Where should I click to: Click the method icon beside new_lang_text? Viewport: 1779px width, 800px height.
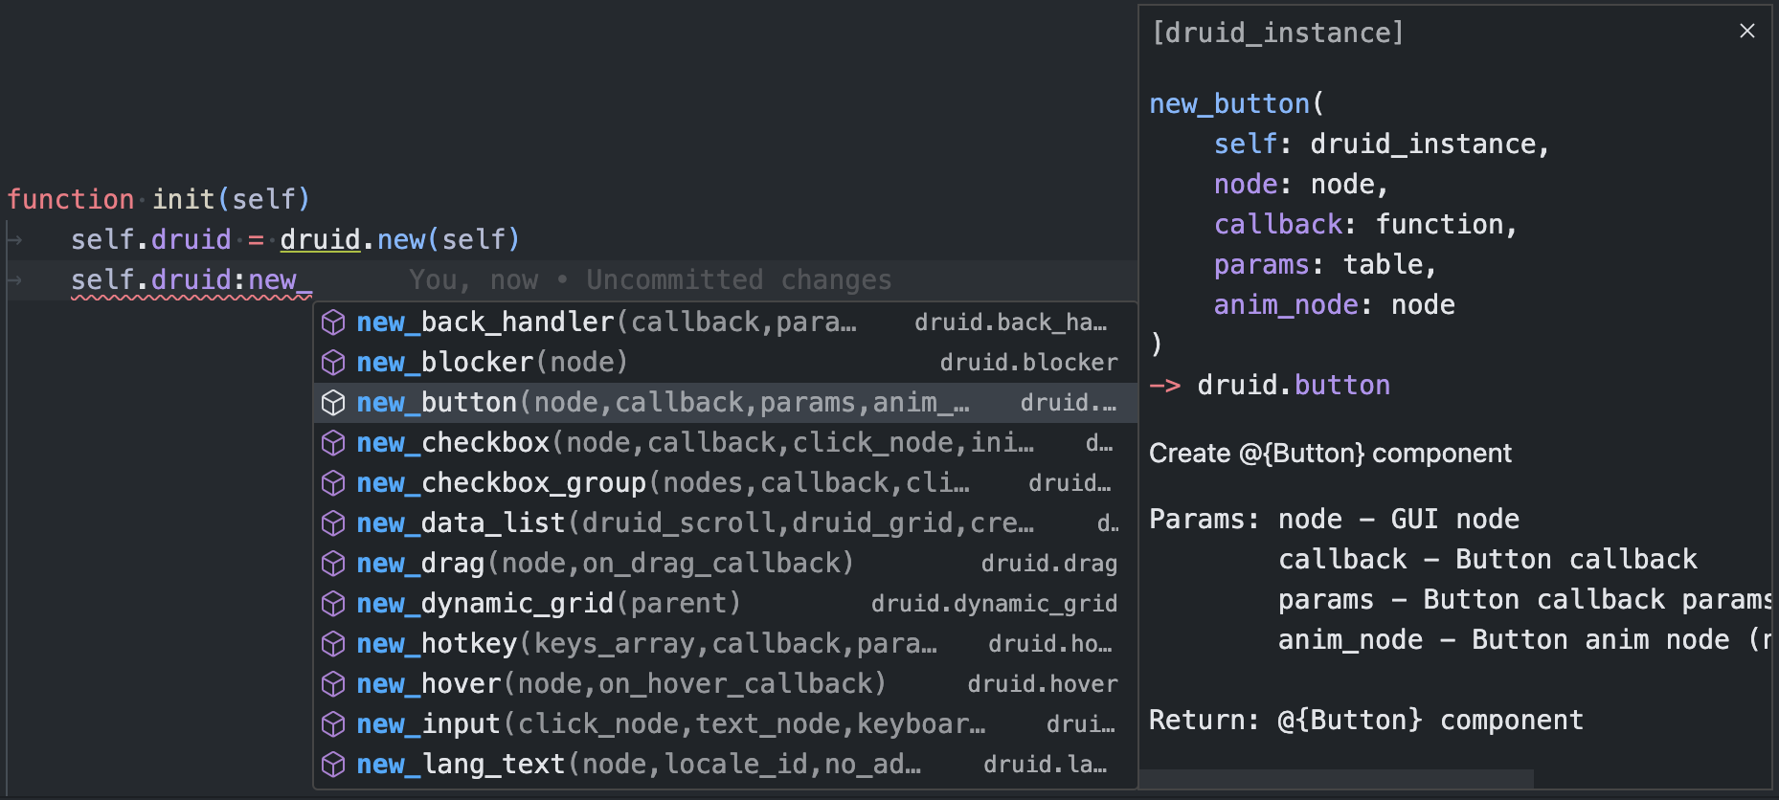click(333, 765)
